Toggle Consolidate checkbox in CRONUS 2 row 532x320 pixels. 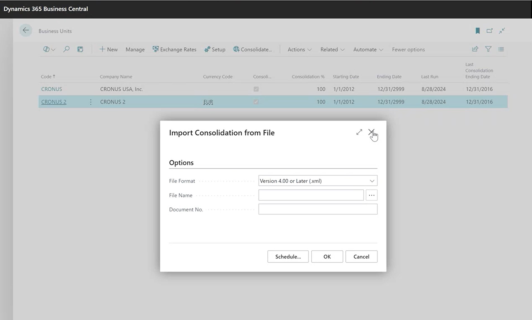[x=256, y=102]
